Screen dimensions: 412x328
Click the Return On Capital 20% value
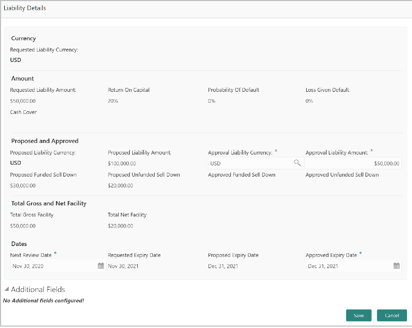point(113,101)
